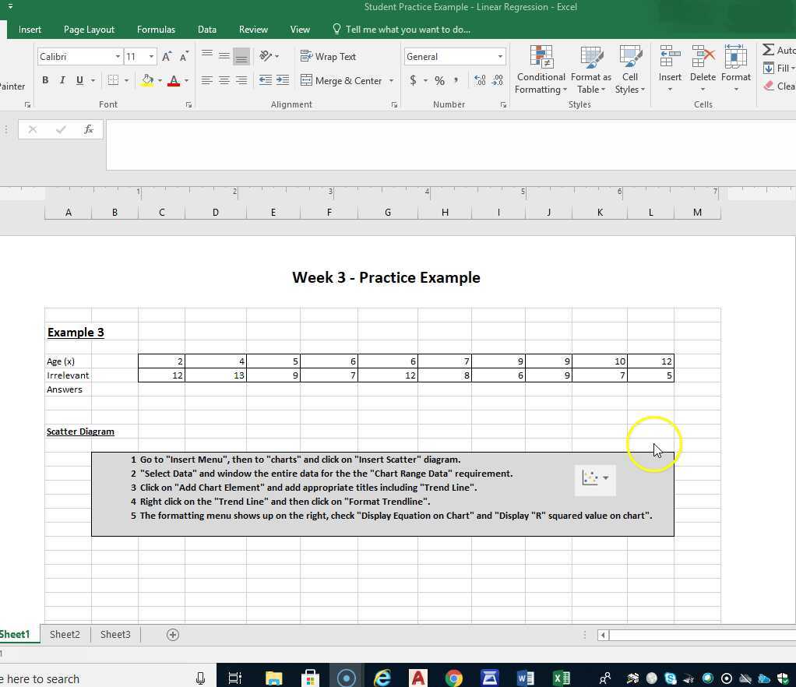Apply Merge & Center to selection
Image resolution: width=796 pixels, height=687 pixels.
pos(347,80)
